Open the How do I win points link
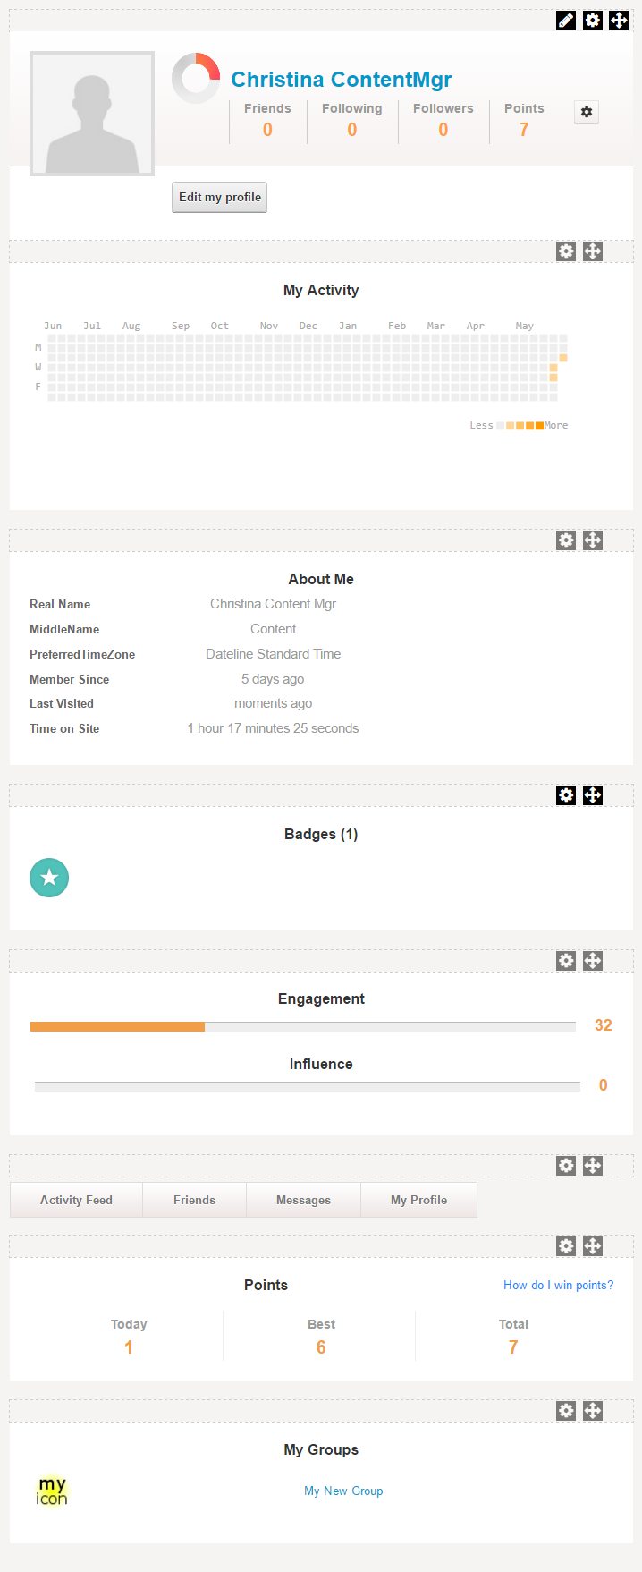The image size is (642, 1572). tap(558, 1285)
